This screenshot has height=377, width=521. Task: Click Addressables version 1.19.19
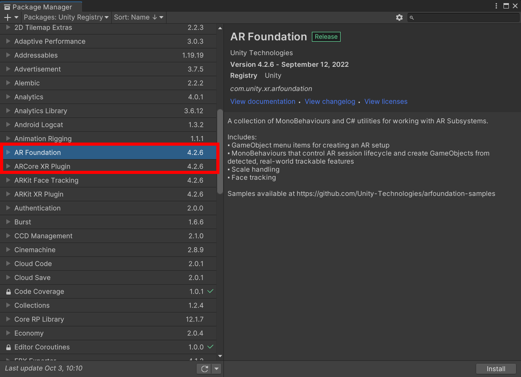point(193,56)
